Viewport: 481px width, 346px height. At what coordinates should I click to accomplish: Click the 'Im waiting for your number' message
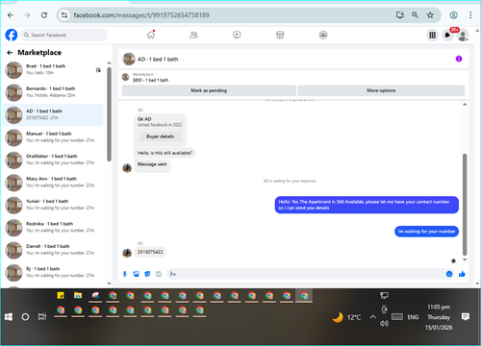point(426,232)
